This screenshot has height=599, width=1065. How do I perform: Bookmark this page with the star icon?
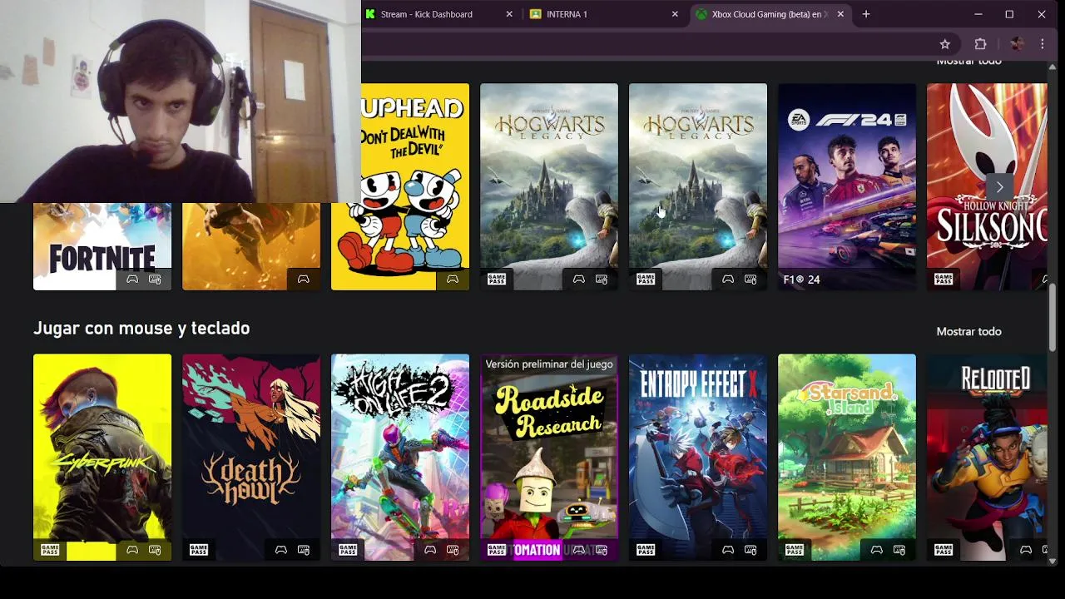[945, 44]
